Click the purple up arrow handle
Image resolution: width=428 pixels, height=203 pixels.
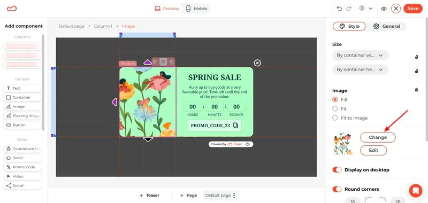click(x=148, y=62)
